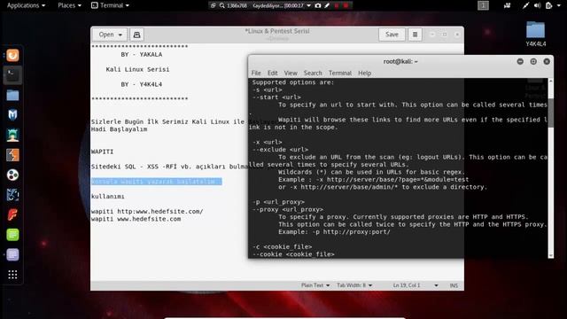Screen dimensions: 567x319
Task: Click the users icon in top bar
Action: [508, 5]
